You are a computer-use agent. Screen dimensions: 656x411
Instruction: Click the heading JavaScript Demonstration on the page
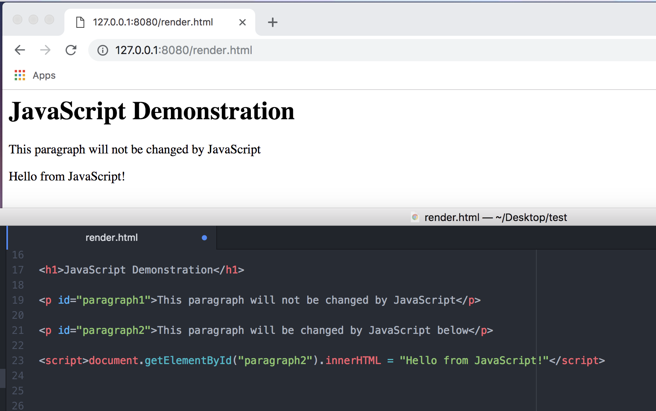[x=151, y=111]
